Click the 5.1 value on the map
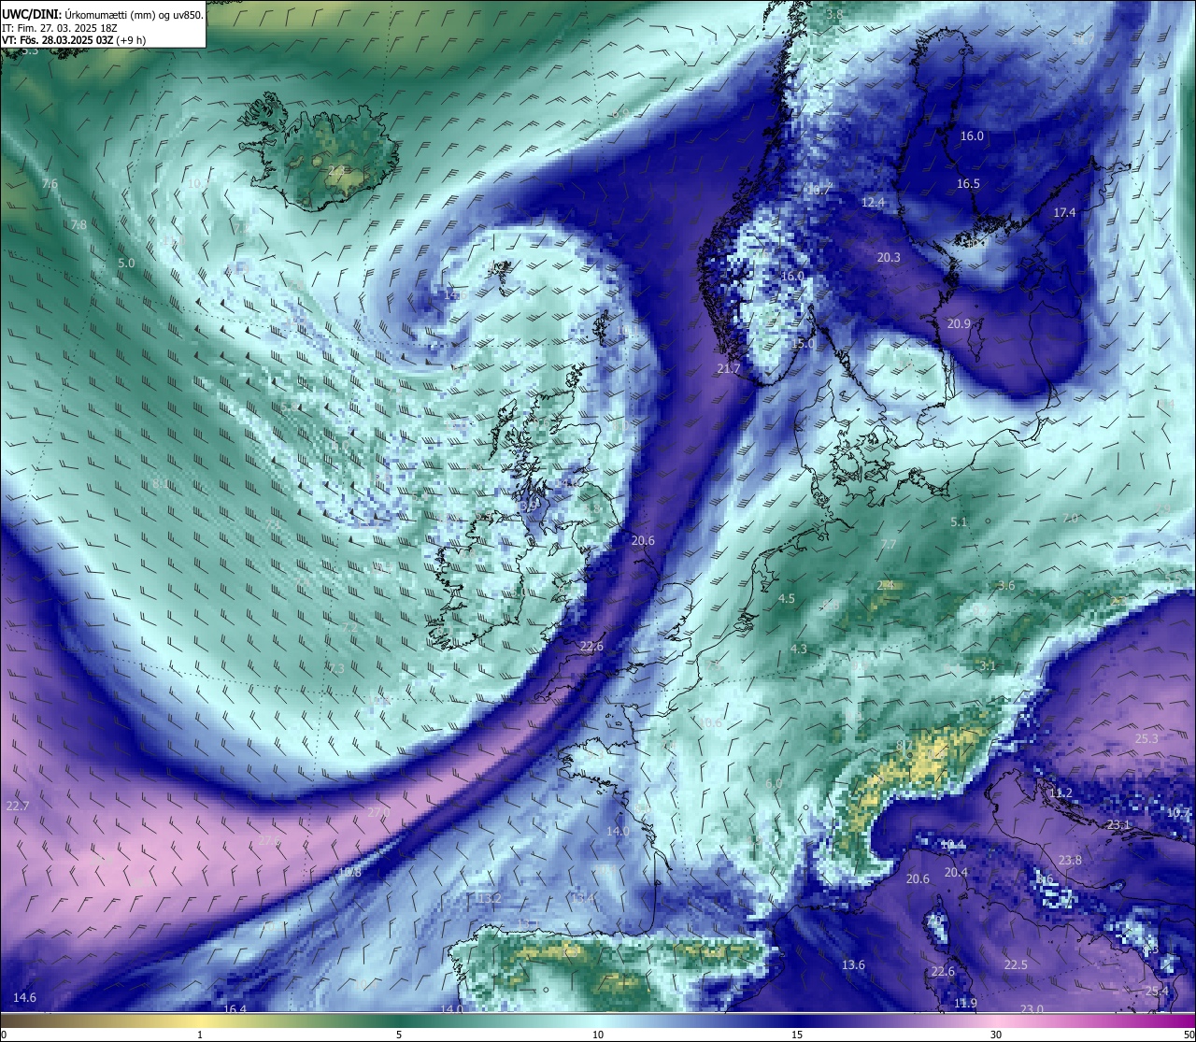Image resolution: width=1196 pixels, height=1042 pixels. 959,521
